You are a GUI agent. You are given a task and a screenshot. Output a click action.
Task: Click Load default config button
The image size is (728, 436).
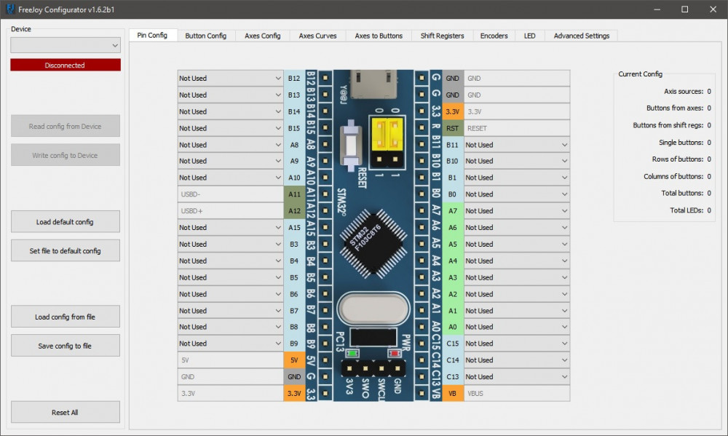point(66,221)
